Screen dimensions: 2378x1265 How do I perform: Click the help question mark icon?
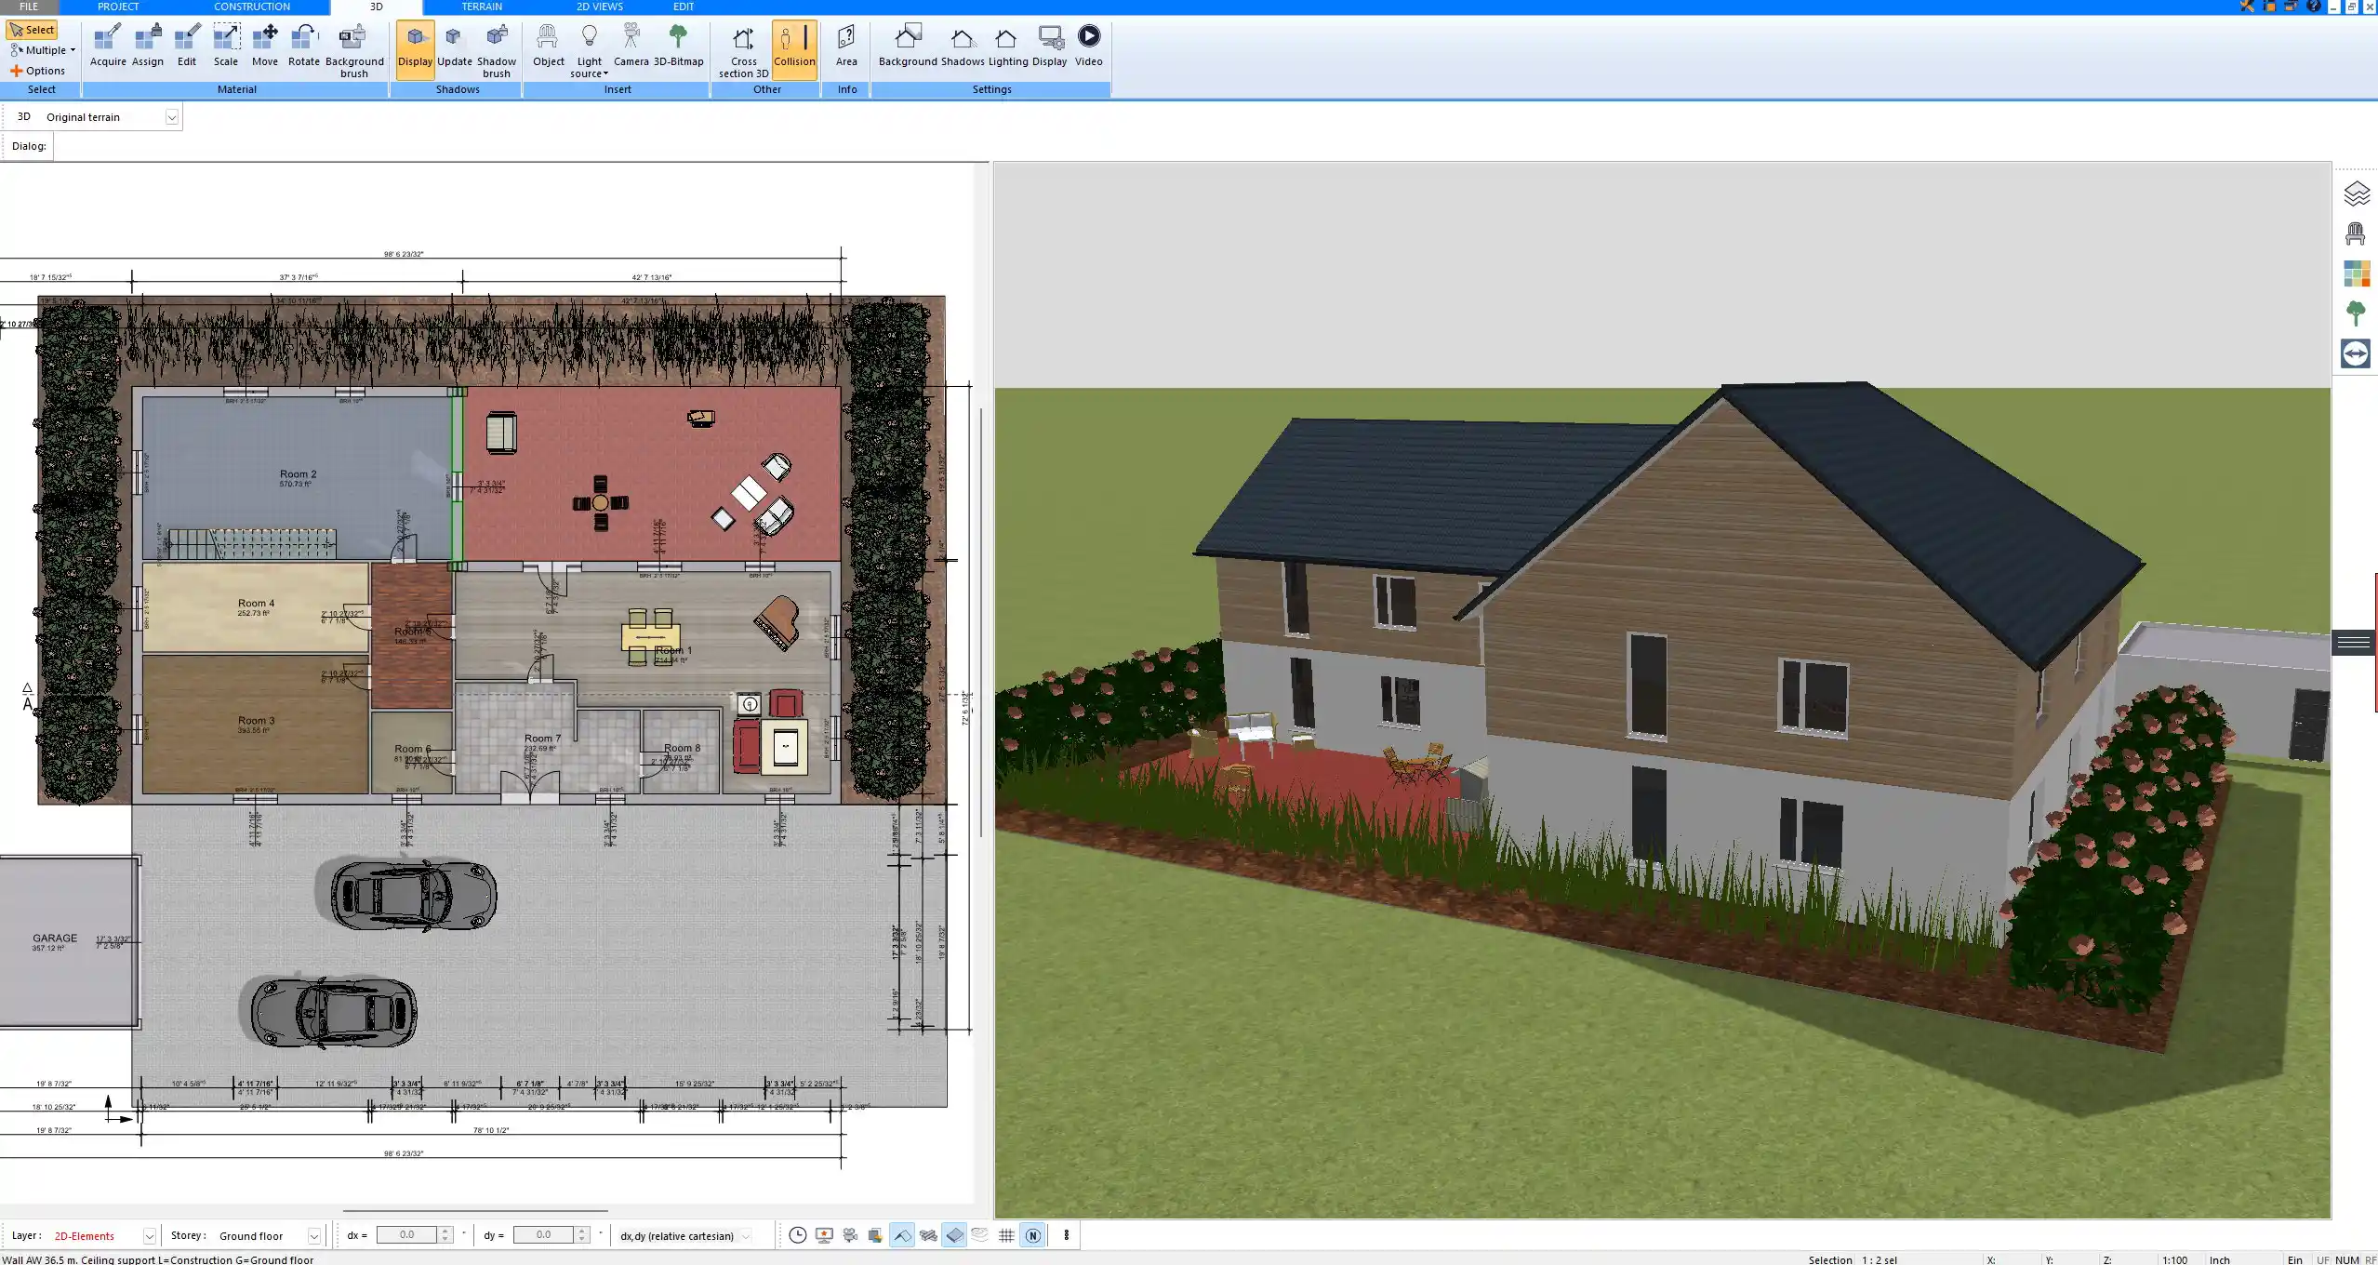tap(2313, 7)
